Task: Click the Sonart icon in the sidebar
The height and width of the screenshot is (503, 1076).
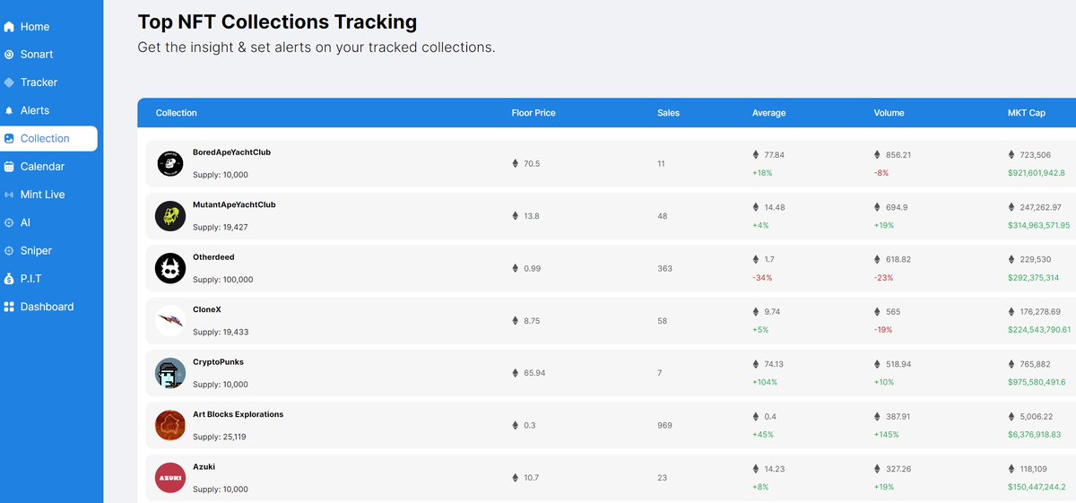Action: (9, 55)
